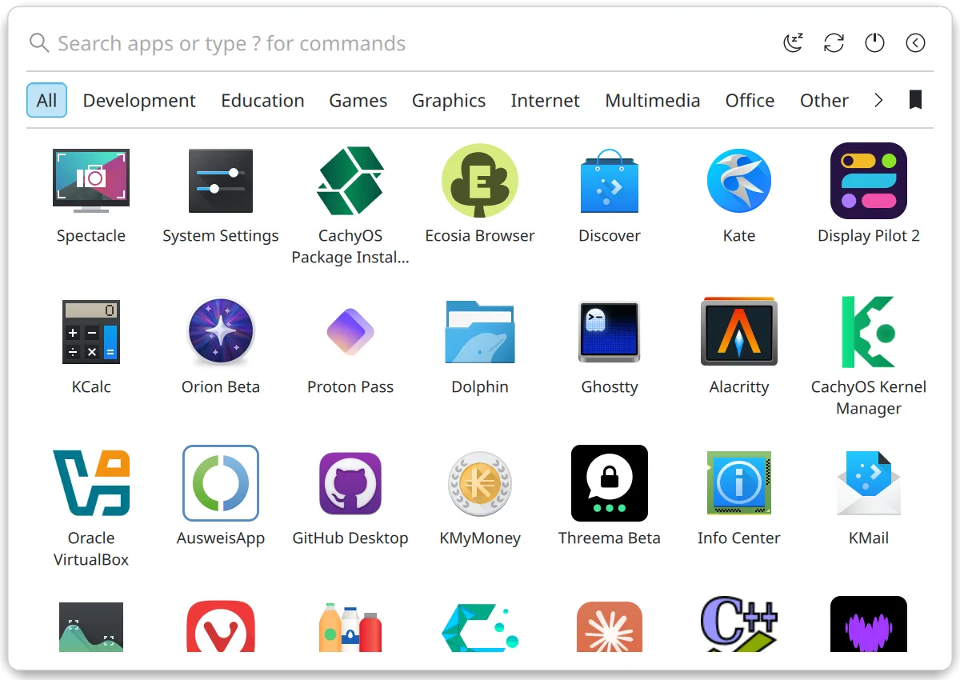
Task: Open the orange starburst app icon
Action: 610,627
